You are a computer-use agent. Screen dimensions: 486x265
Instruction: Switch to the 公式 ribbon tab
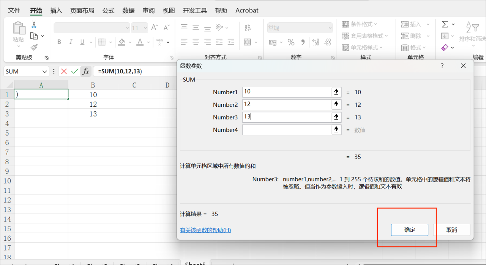tap(108, 11)
